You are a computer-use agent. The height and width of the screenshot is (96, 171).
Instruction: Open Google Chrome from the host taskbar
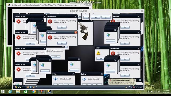click(34, 92)
